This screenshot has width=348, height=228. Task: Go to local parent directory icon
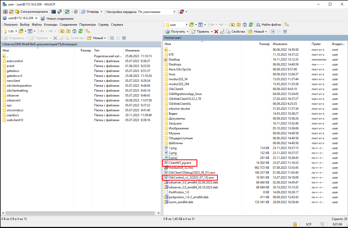click(x=62, y=31)
